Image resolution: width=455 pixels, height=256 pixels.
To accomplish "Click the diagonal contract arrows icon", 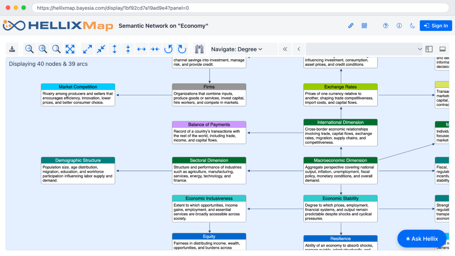I will click(101, 49).
